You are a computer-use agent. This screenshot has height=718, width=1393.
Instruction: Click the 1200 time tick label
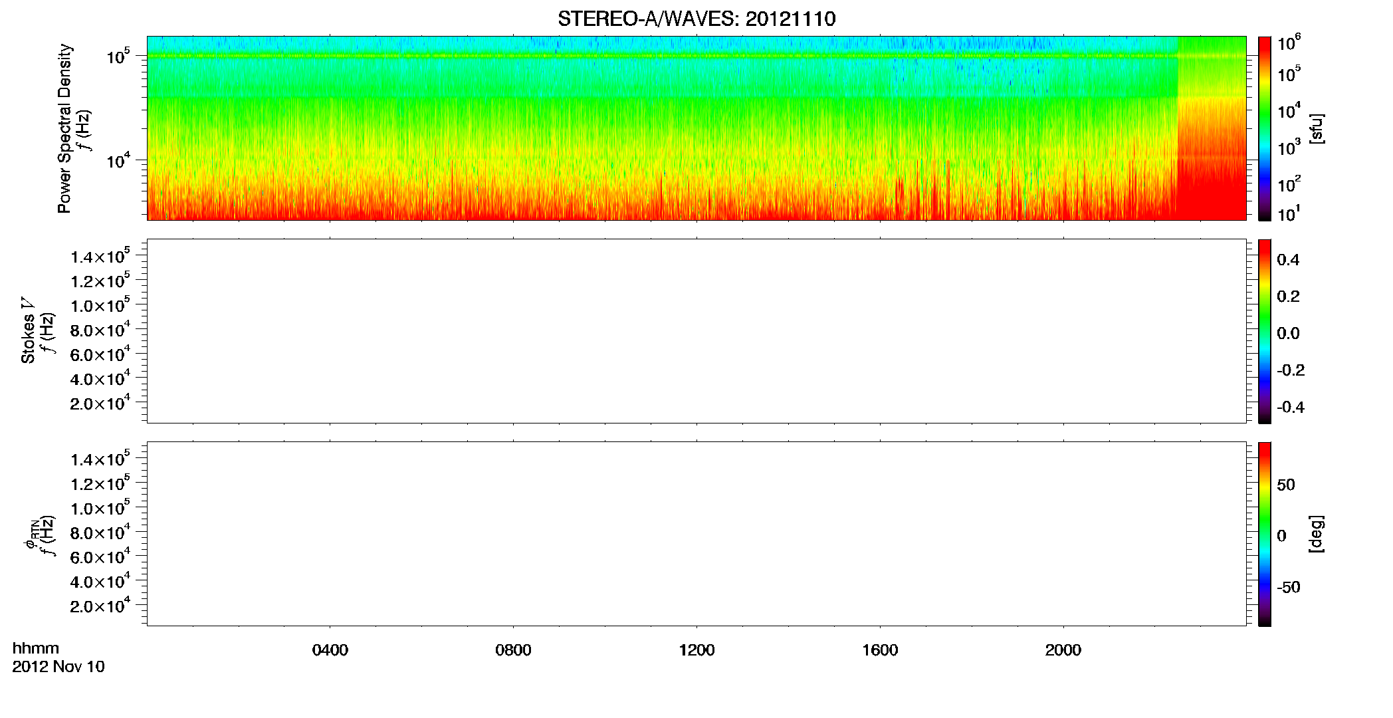[x=696, y=650]
